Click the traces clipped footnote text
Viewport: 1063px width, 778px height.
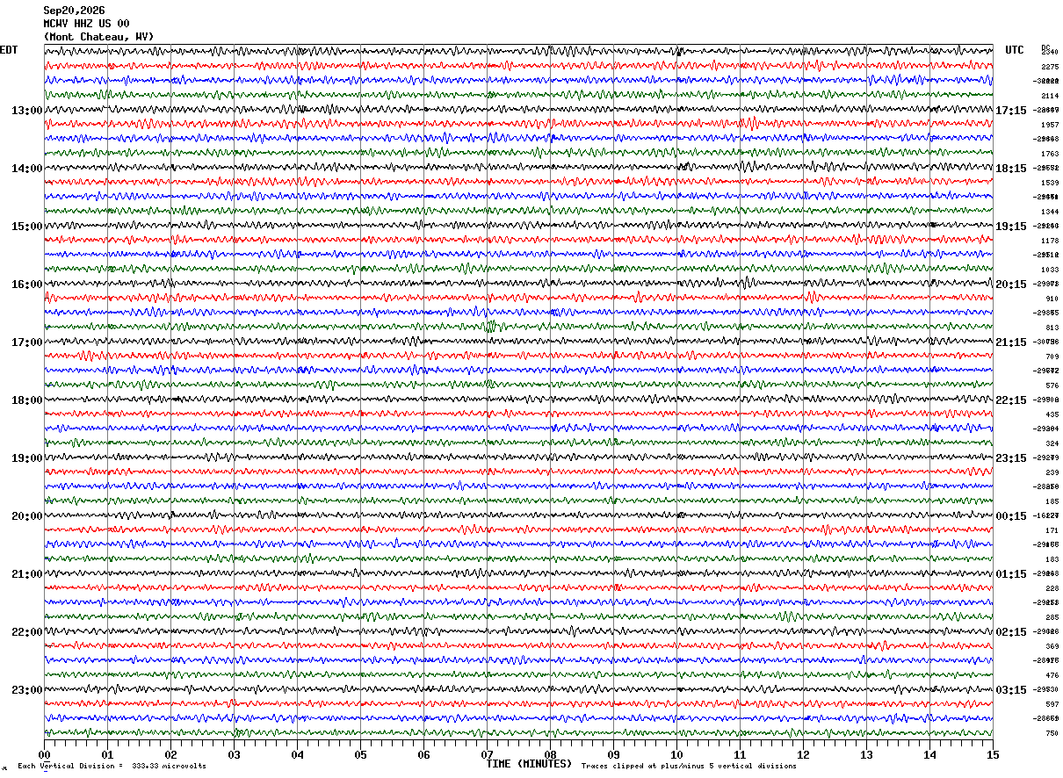click(x=689, y=767)
